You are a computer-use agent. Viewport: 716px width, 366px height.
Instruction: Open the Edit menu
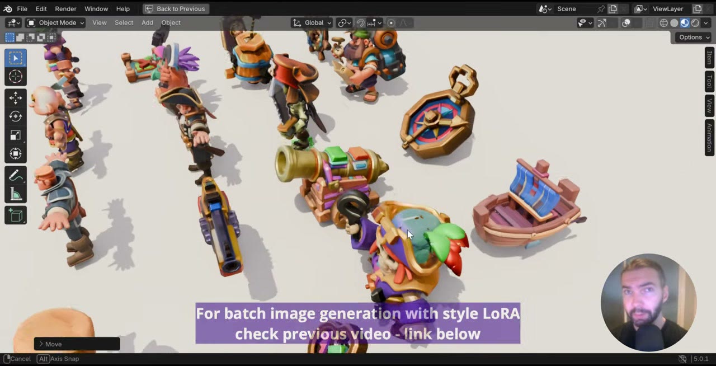point(41,9)
